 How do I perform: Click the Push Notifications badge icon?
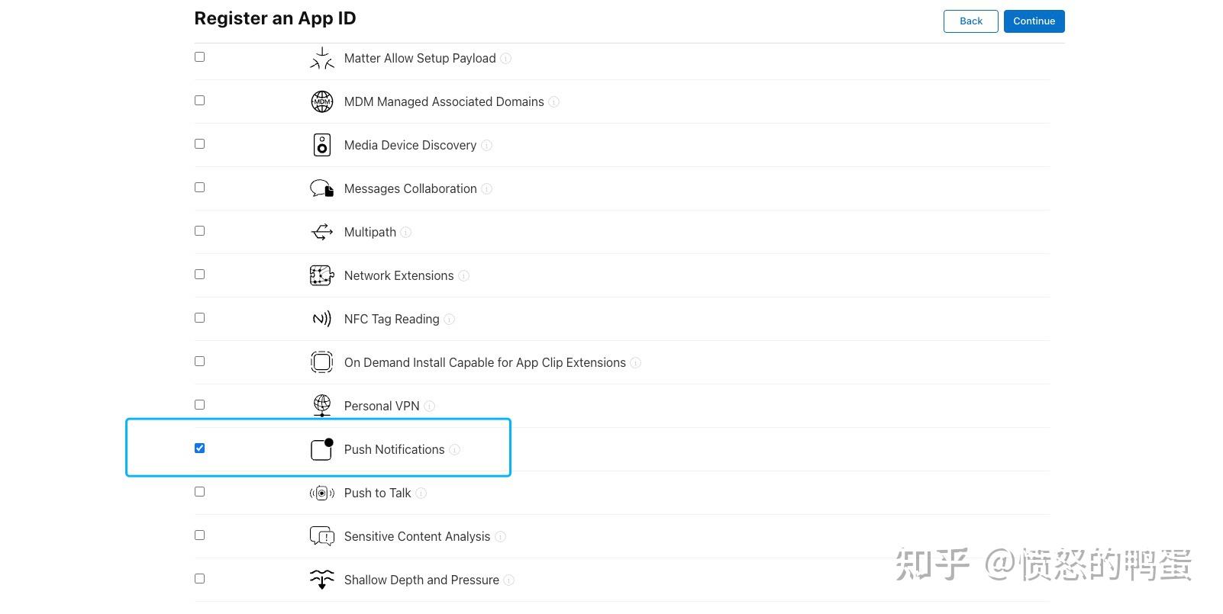[322, 449]
